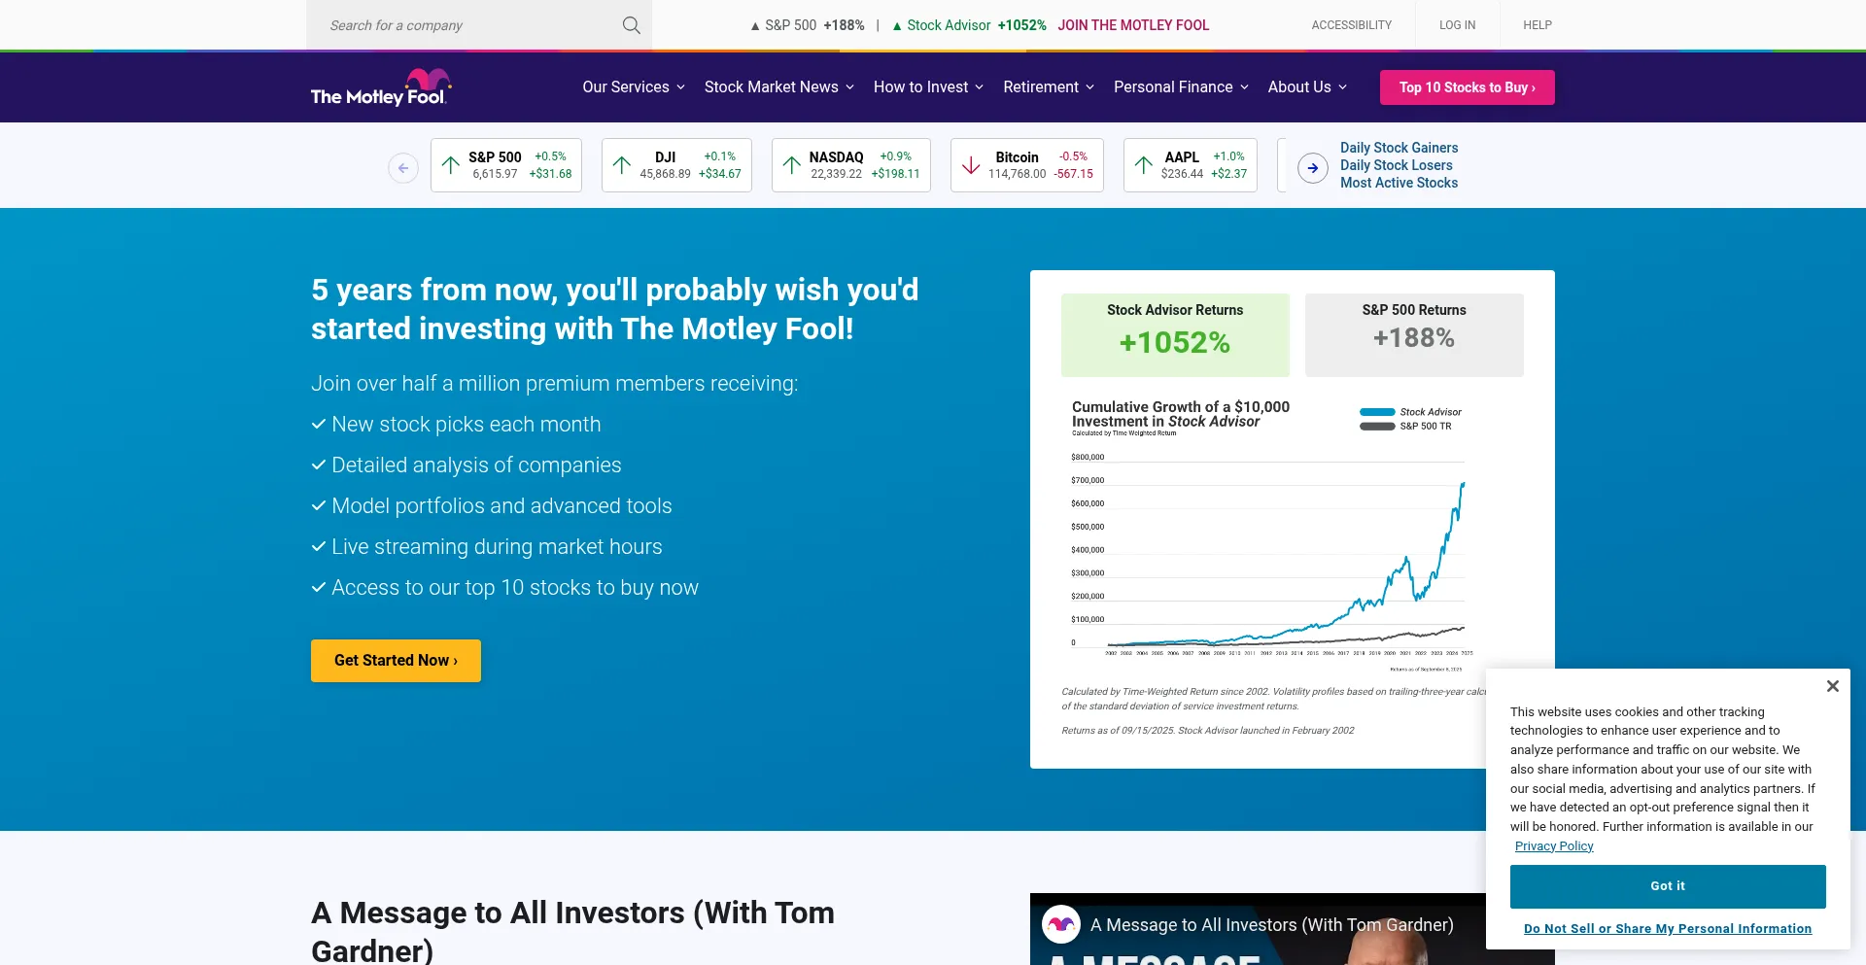Open the Bitcoin ticker card

point(1027,165)
